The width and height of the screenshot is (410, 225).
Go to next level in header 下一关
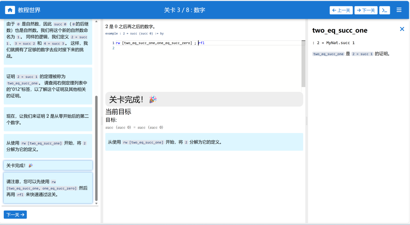(x=366, y=10)
